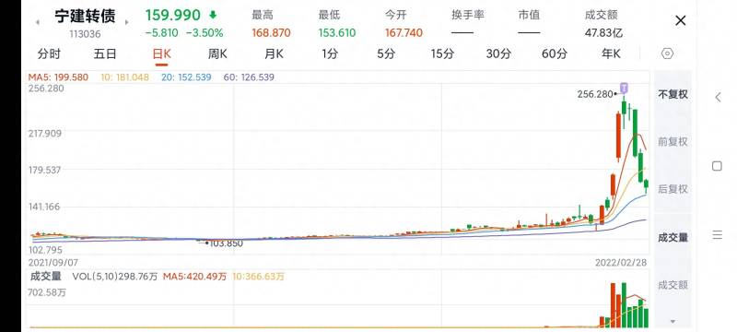Choose 成交额 indicator in sidebar

pyautogui.click(x=673, y=284)
